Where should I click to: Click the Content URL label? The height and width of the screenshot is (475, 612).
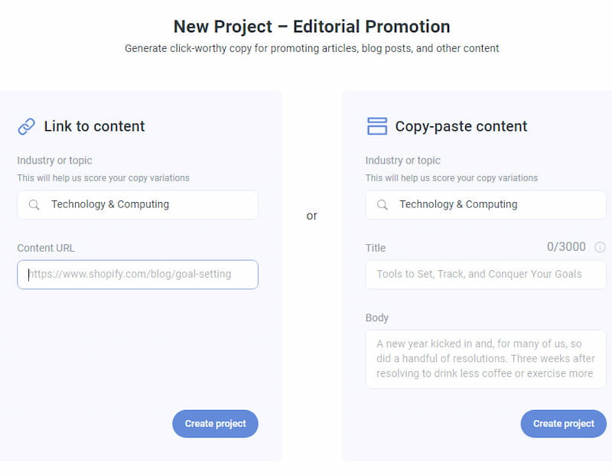[46, 248]
